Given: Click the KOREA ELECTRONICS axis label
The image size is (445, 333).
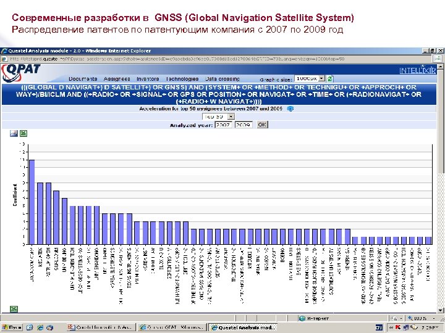Looking at the screenshot, I should [x=112, y=268].
